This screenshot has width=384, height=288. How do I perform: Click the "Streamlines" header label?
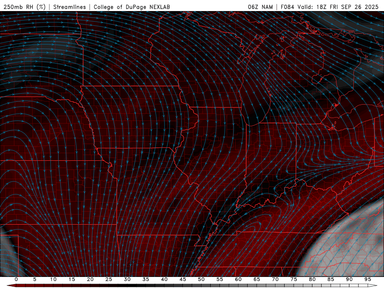[x=70, y=7]
